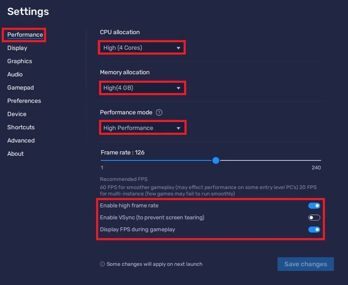Select the Gamepad settings section
Screen dimensions: 348x285
click(20, 87)
